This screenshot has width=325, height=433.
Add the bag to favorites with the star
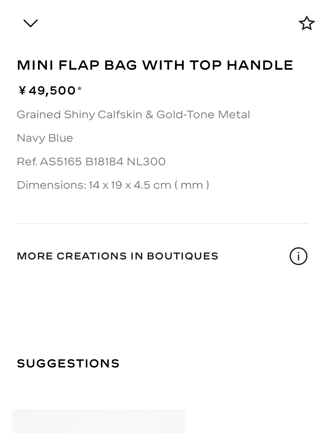307,23
